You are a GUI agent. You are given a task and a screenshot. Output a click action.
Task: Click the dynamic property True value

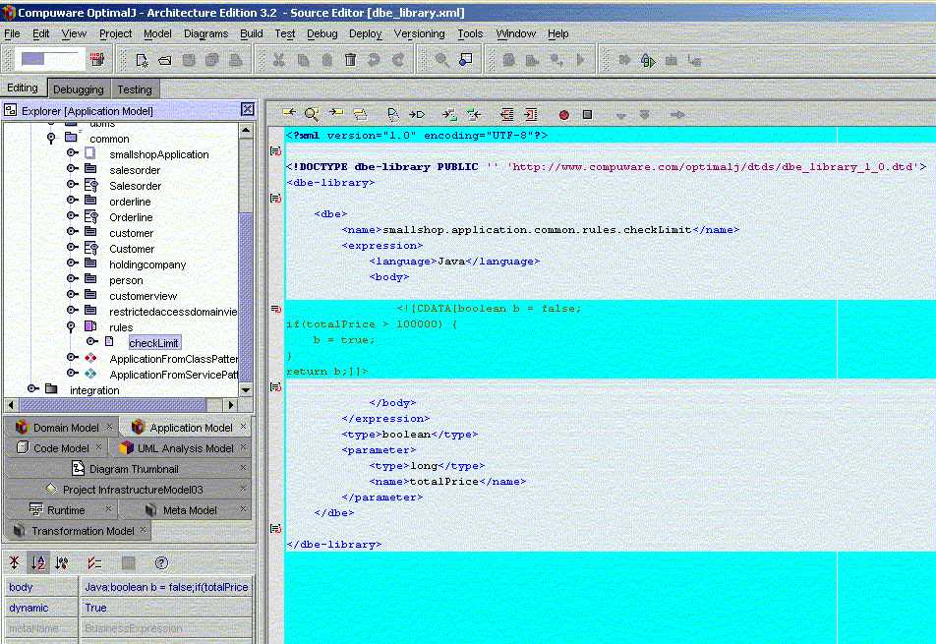tap(166, 608)
